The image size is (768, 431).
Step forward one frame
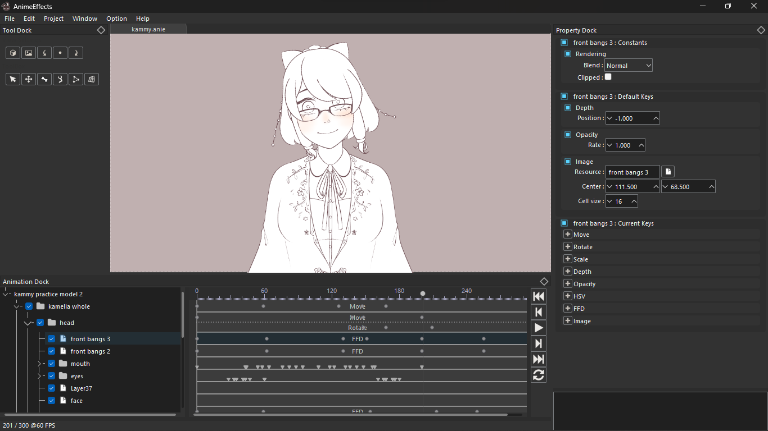pyautogui.click(x=539, y=343)
